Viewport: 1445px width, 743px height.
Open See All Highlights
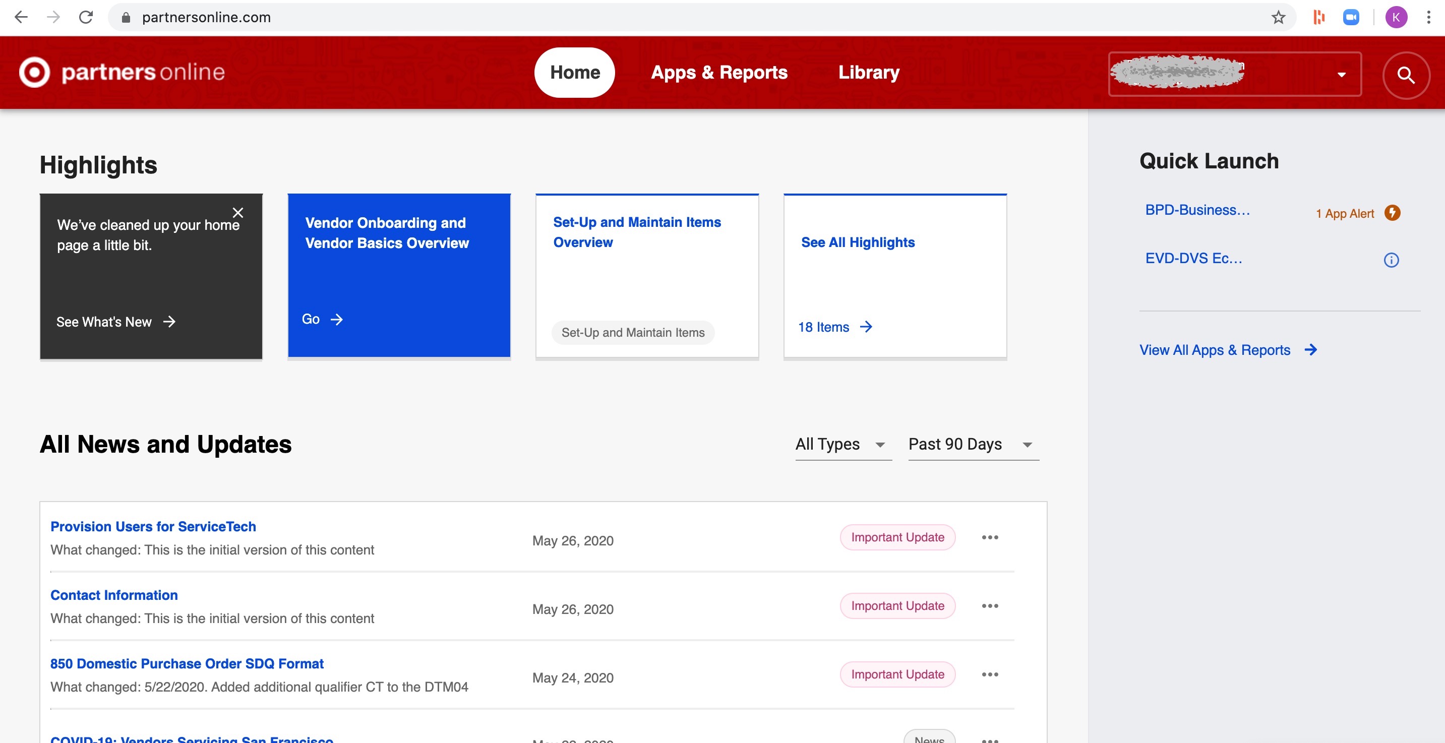[x=858, y=242]
